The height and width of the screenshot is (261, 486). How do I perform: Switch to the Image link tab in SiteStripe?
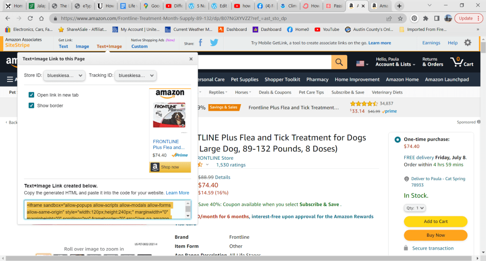82,46
